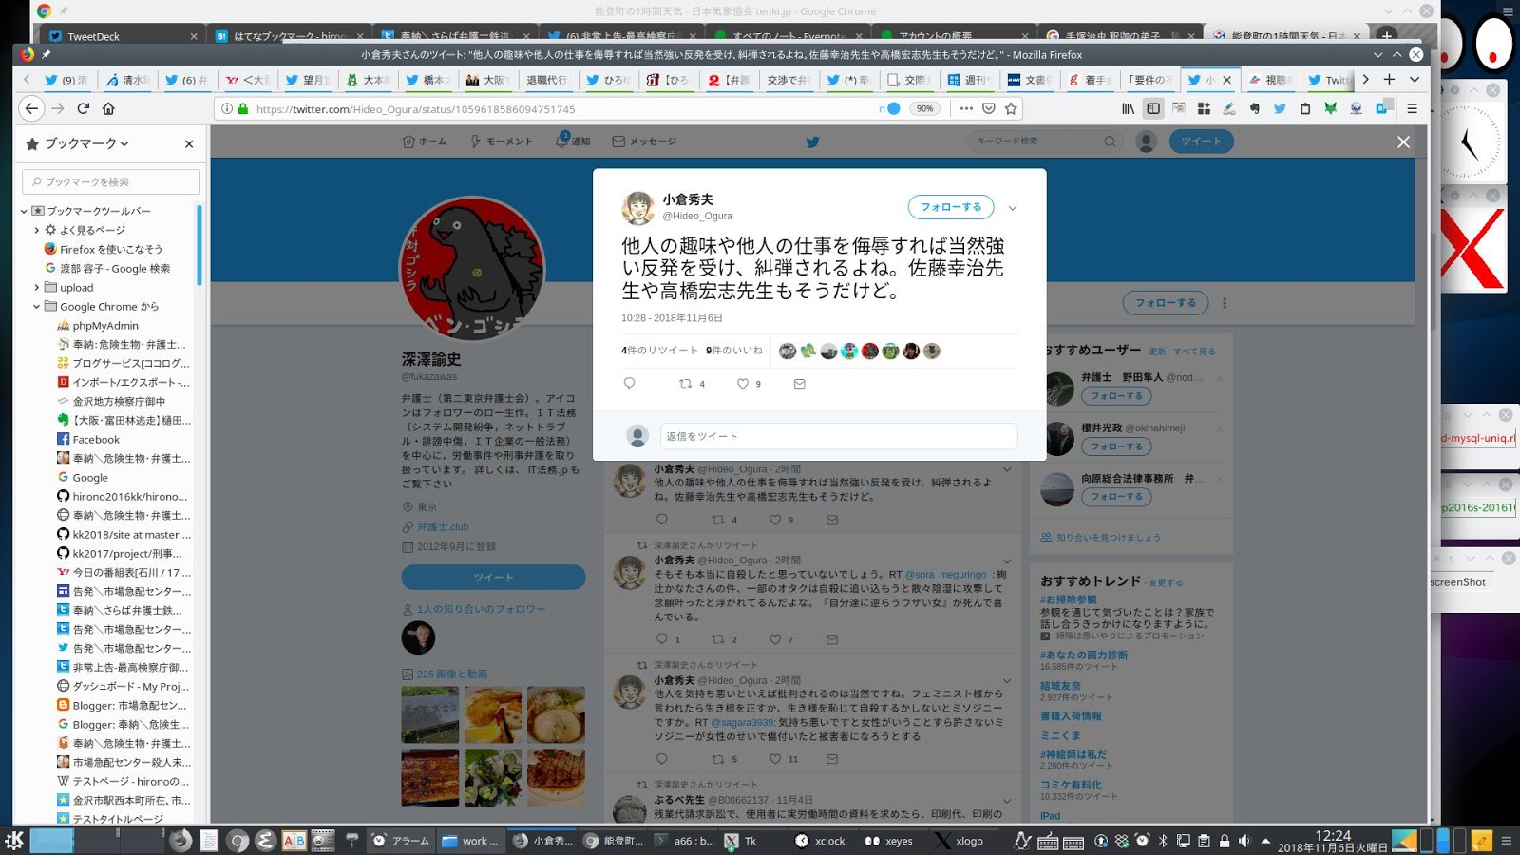Image resolution: width=1520 pixels, height=855 pixels.
Task: Save page to Pocket icon
Action: (x=989, y=108)
